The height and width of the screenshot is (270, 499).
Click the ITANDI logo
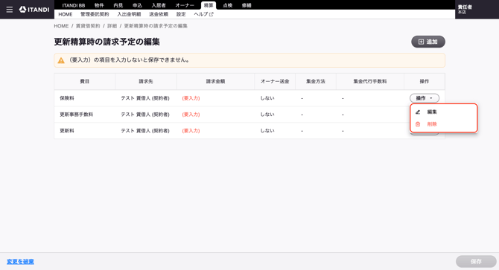(34, 10)
